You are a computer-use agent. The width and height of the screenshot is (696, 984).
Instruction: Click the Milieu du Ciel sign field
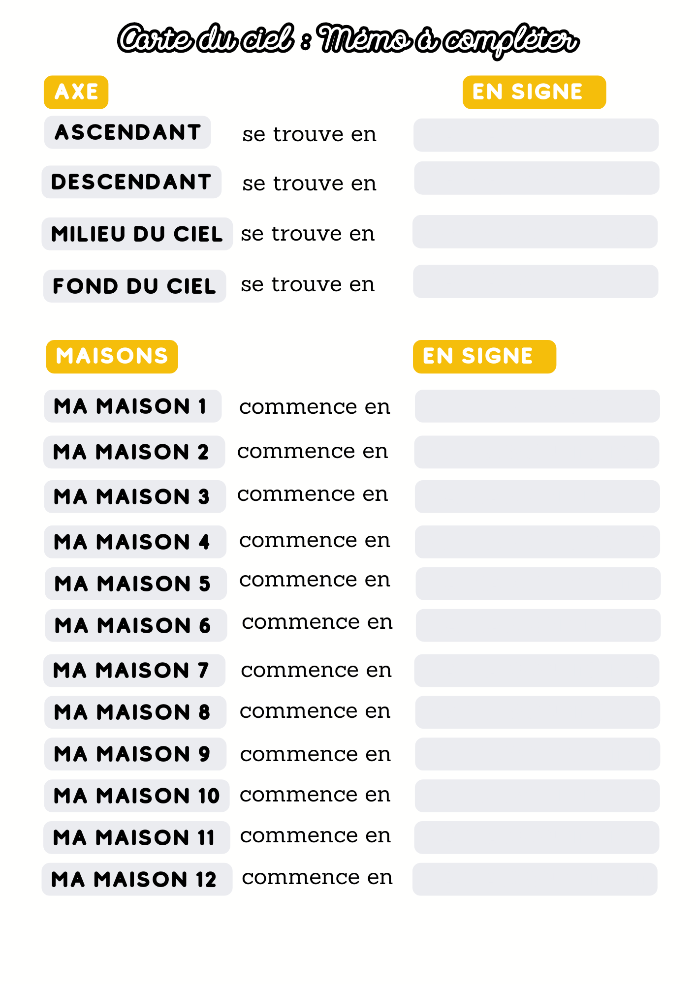[535, 232]
